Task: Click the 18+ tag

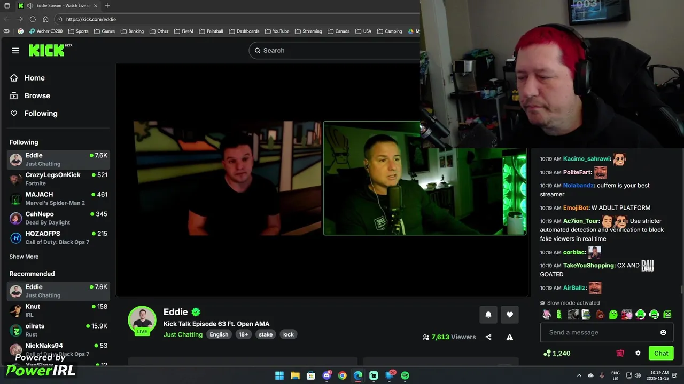Action: tap(243, 334)
